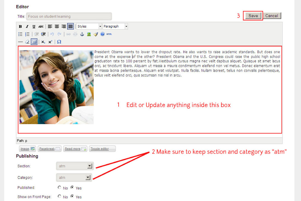
Task: Insert a Read more break
Action: click(x=75, y=149)
